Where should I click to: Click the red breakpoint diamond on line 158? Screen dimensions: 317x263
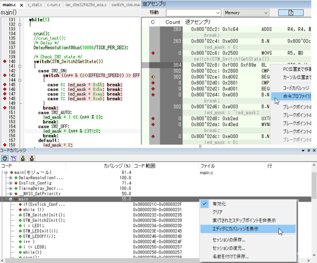point(4,145)
